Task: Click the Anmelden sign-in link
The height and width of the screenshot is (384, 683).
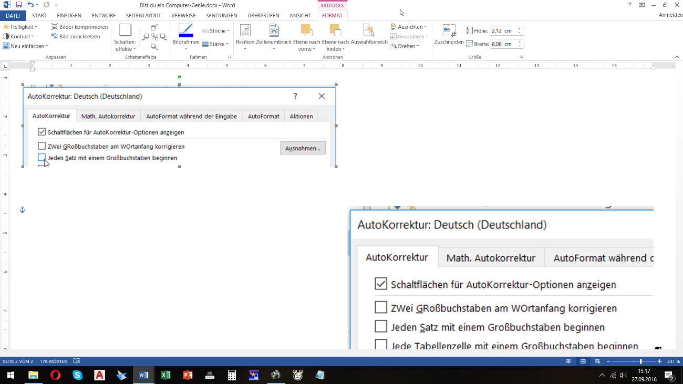Action: point(670,15)
